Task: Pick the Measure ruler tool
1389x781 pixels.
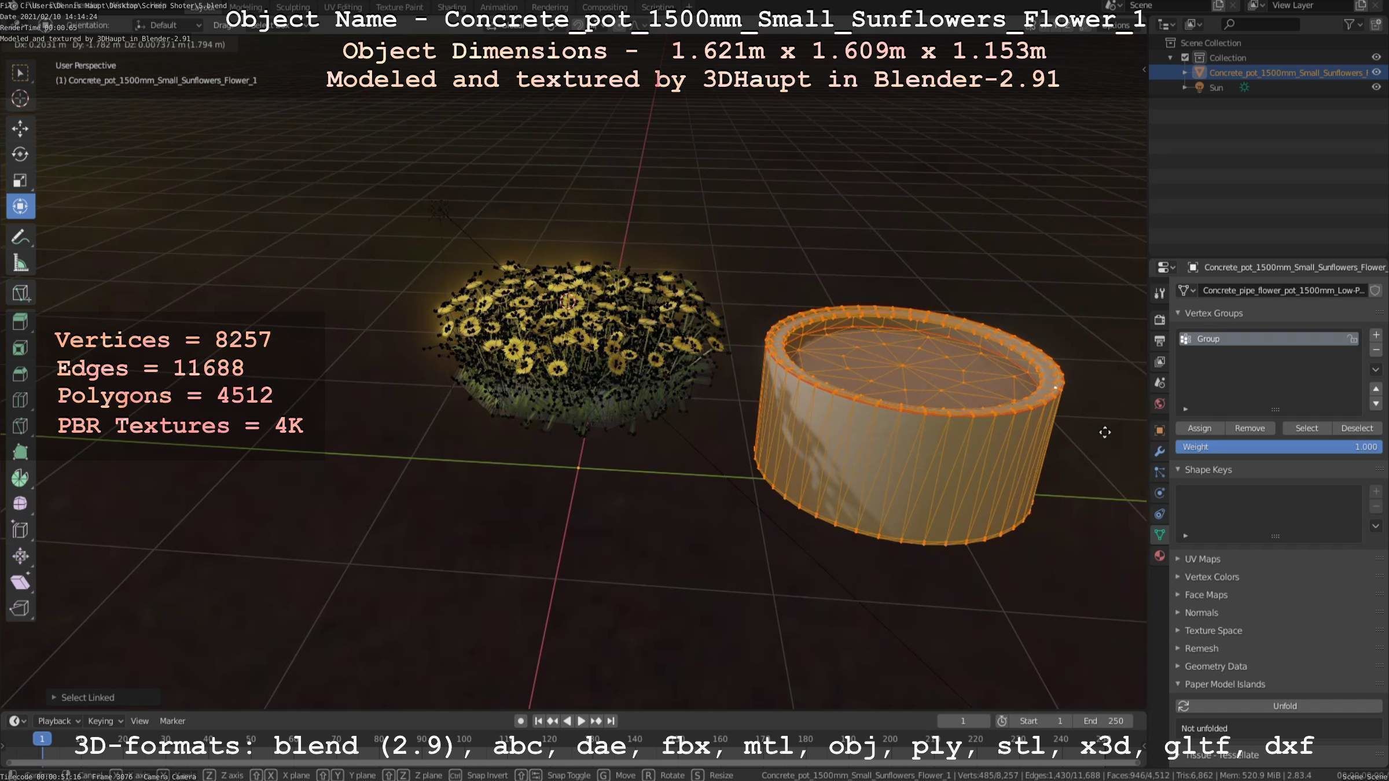Action: pyautogui.click(x=20, y=263)
